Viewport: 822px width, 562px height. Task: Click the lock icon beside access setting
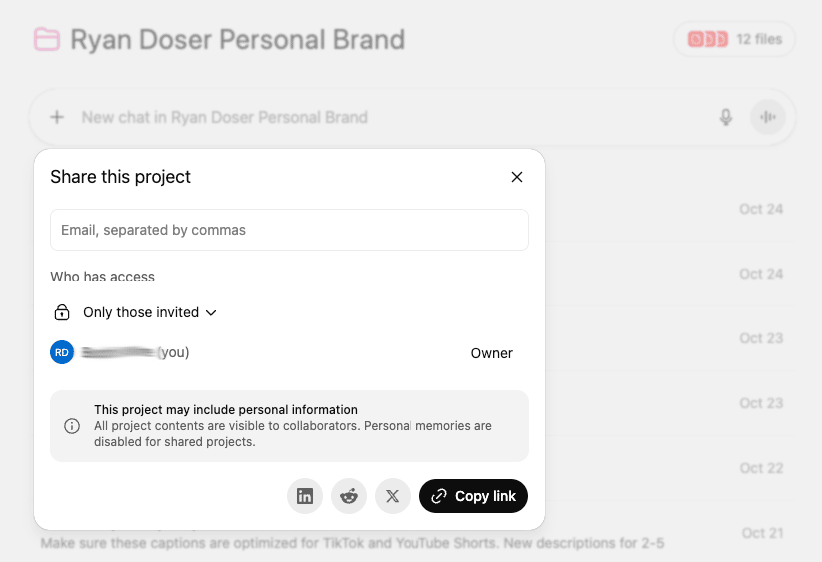point(62,312)
